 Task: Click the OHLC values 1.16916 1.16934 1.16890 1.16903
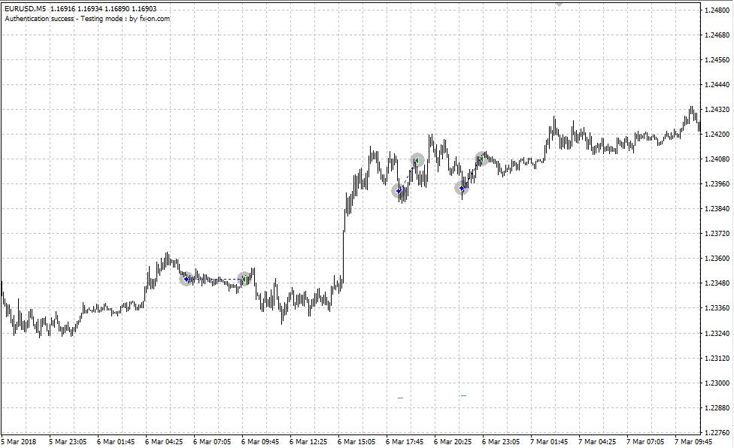104,9
